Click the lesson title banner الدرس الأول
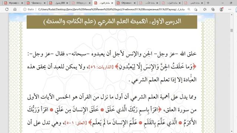 pos(112,22)
